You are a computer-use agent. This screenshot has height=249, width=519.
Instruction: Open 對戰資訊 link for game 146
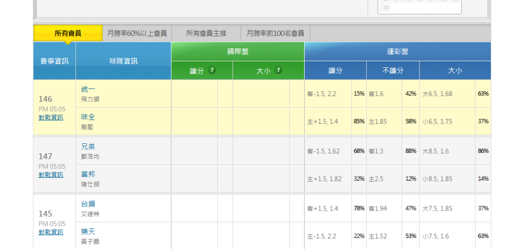51,118
